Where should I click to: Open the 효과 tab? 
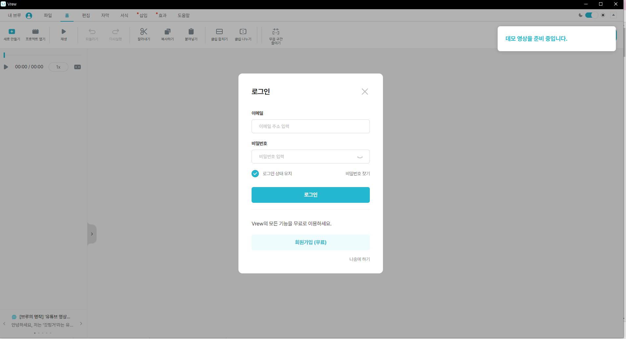coord(163,15)
